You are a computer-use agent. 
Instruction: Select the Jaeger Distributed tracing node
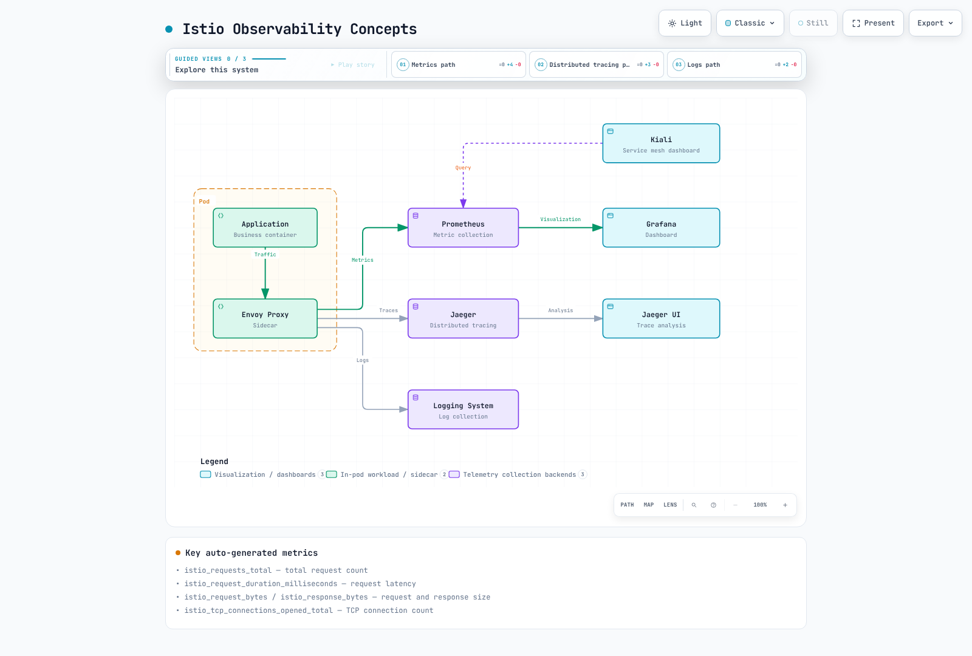click(x=463, y=318)
